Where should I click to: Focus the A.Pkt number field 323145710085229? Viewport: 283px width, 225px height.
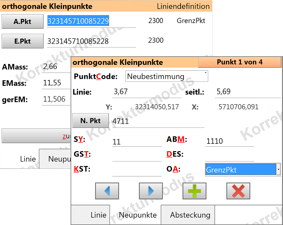coord(91,21)
